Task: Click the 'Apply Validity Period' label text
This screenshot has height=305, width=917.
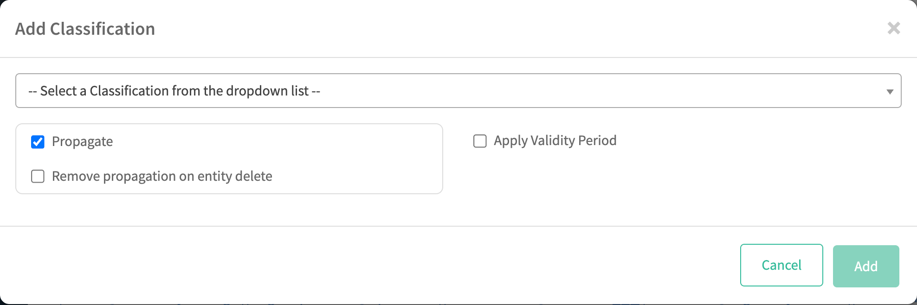Action: click(x=555, y=141)
